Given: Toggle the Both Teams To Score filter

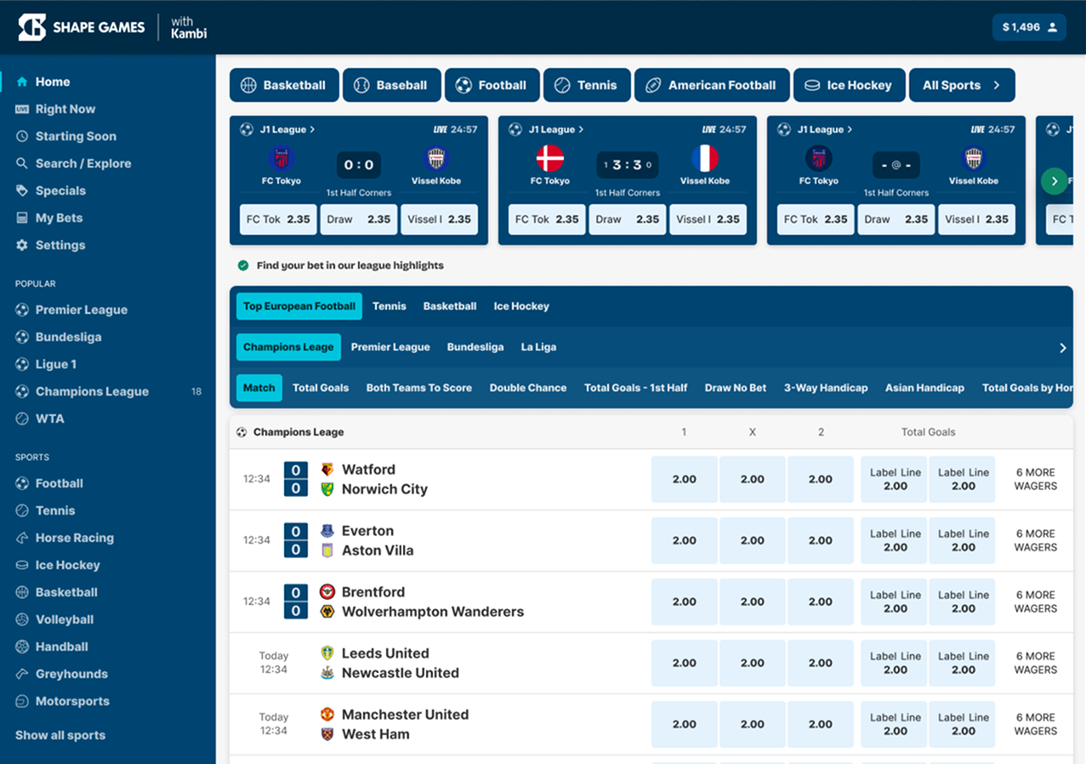Looking at the screenshot, I should [418, 388].
